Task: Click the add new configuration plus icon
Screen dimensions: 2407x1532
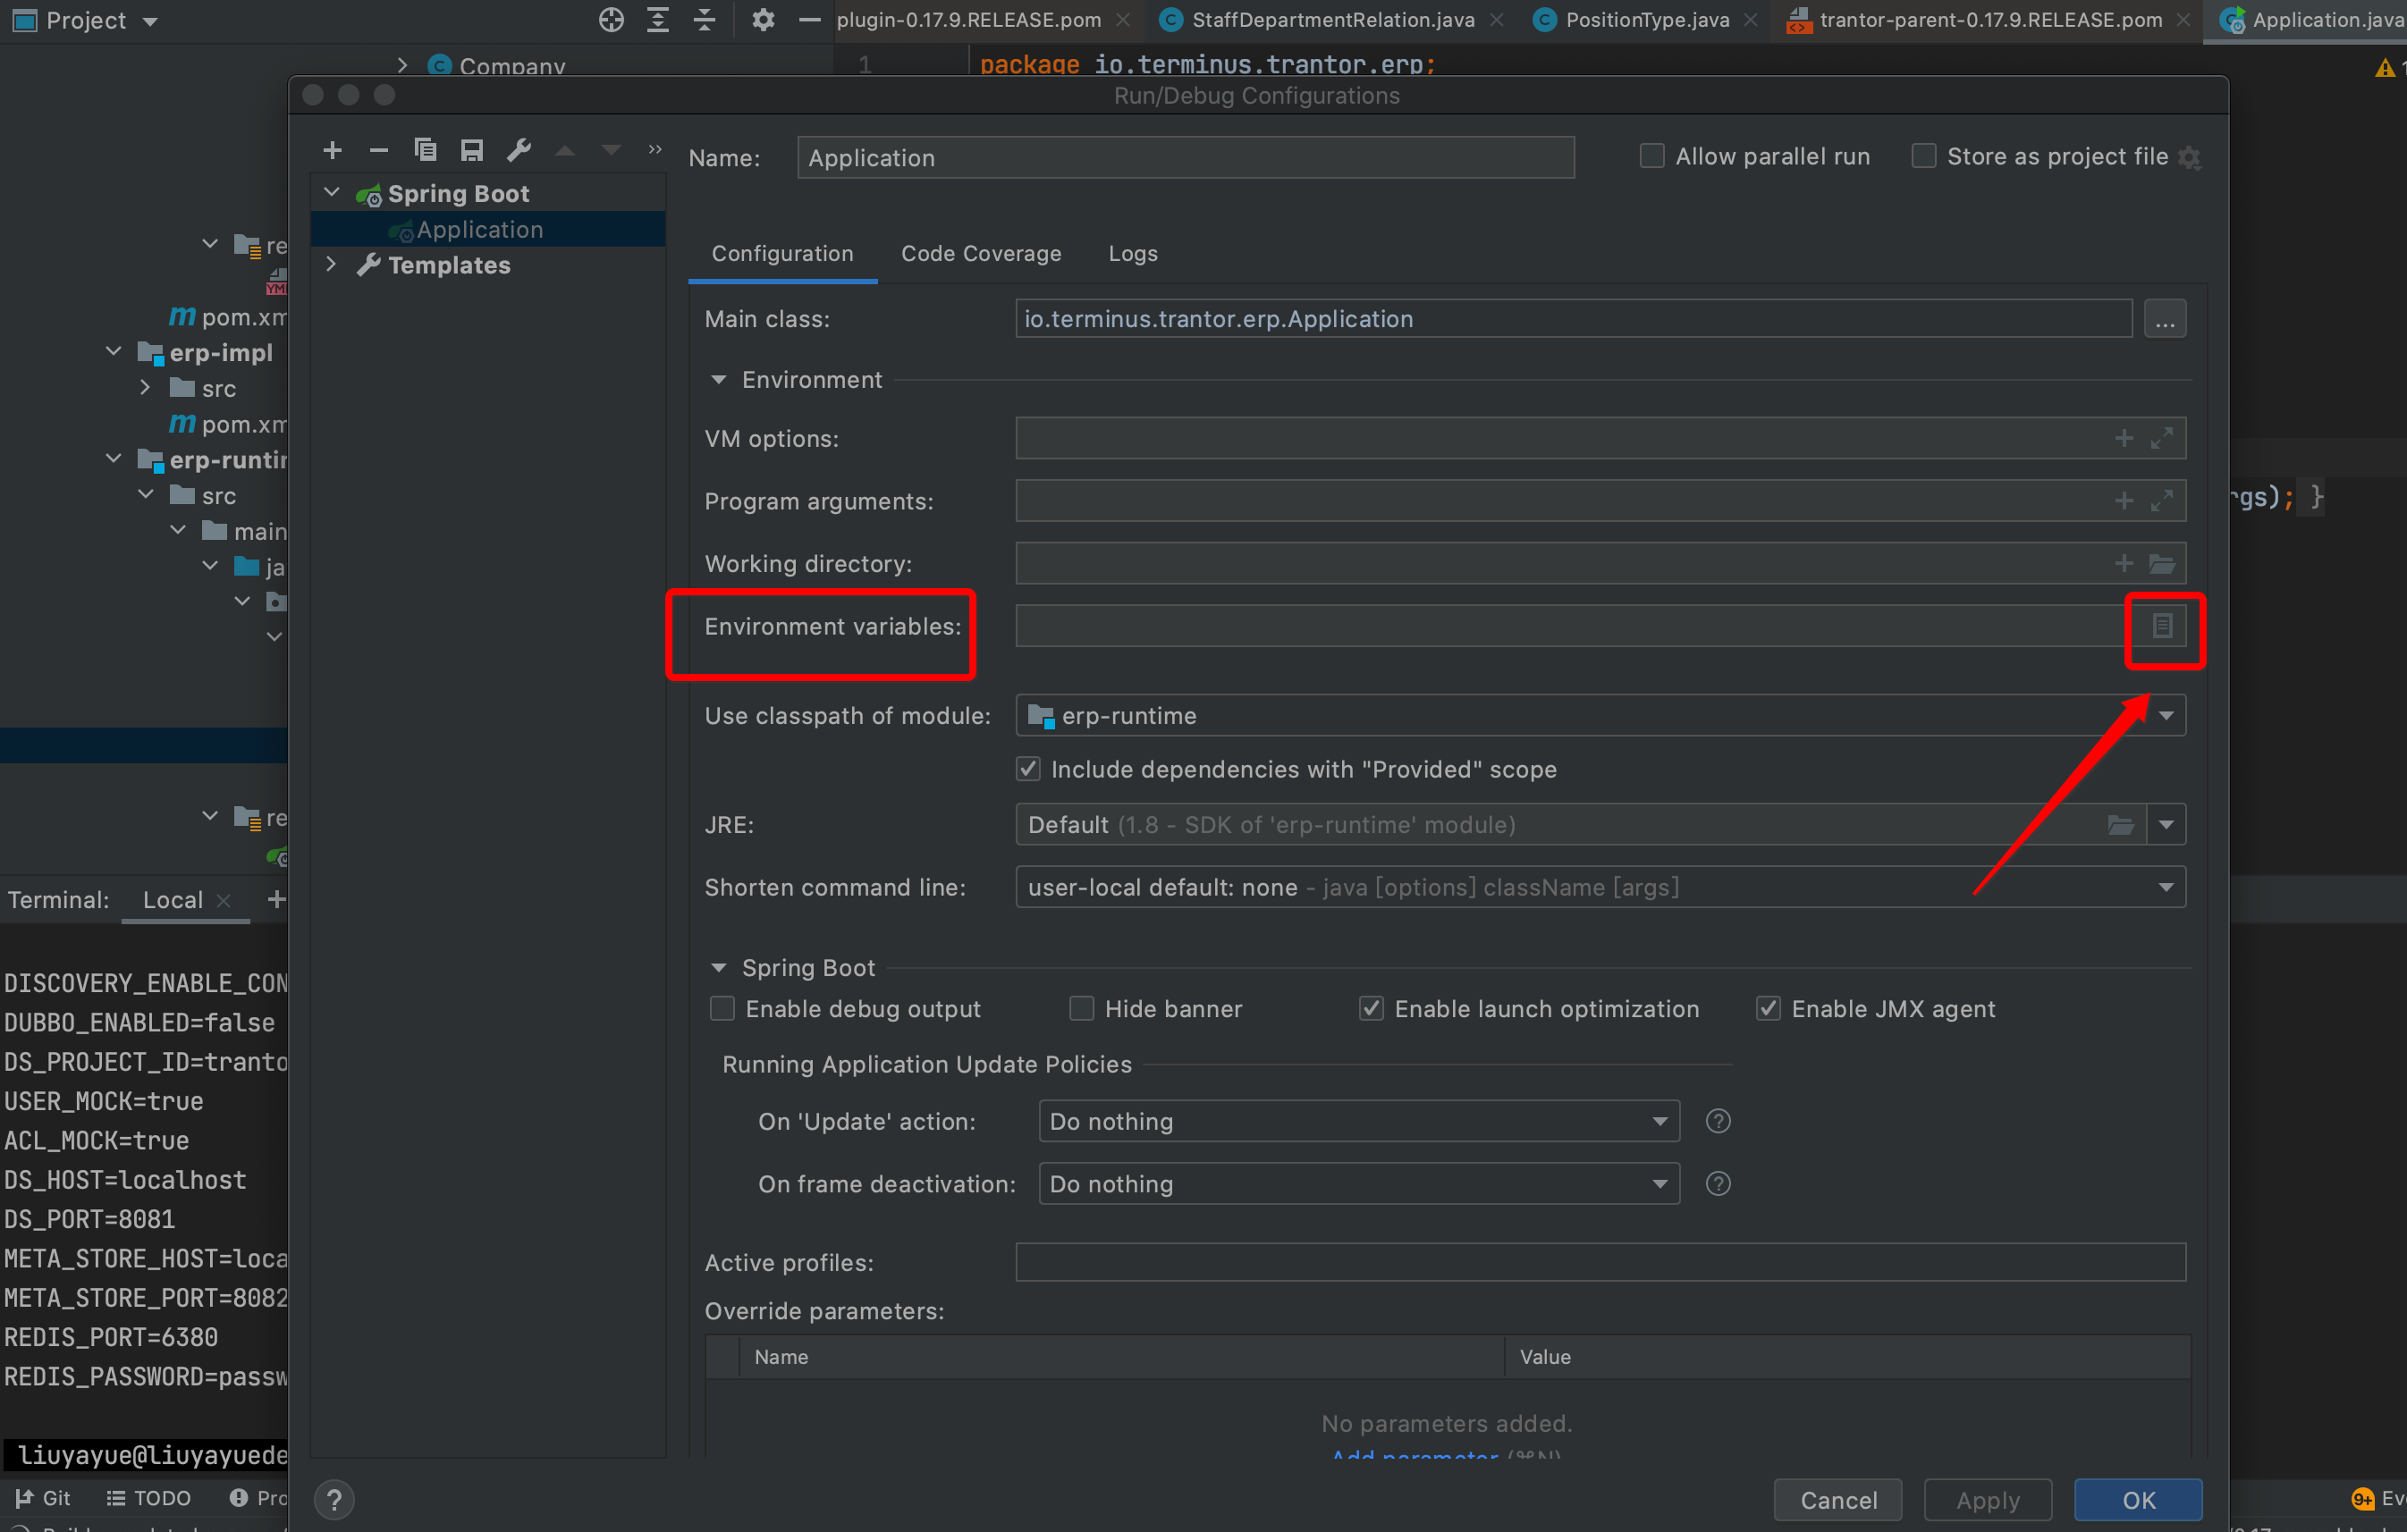Action: pos(333,151)
